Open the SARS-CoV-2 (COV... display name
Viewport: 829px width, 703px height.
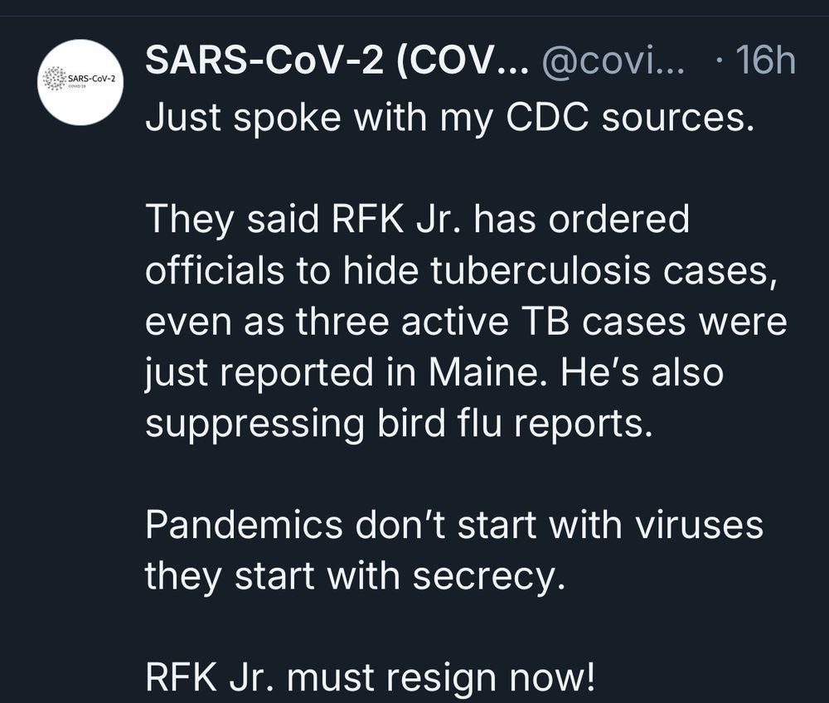click(x=337, y=61)
